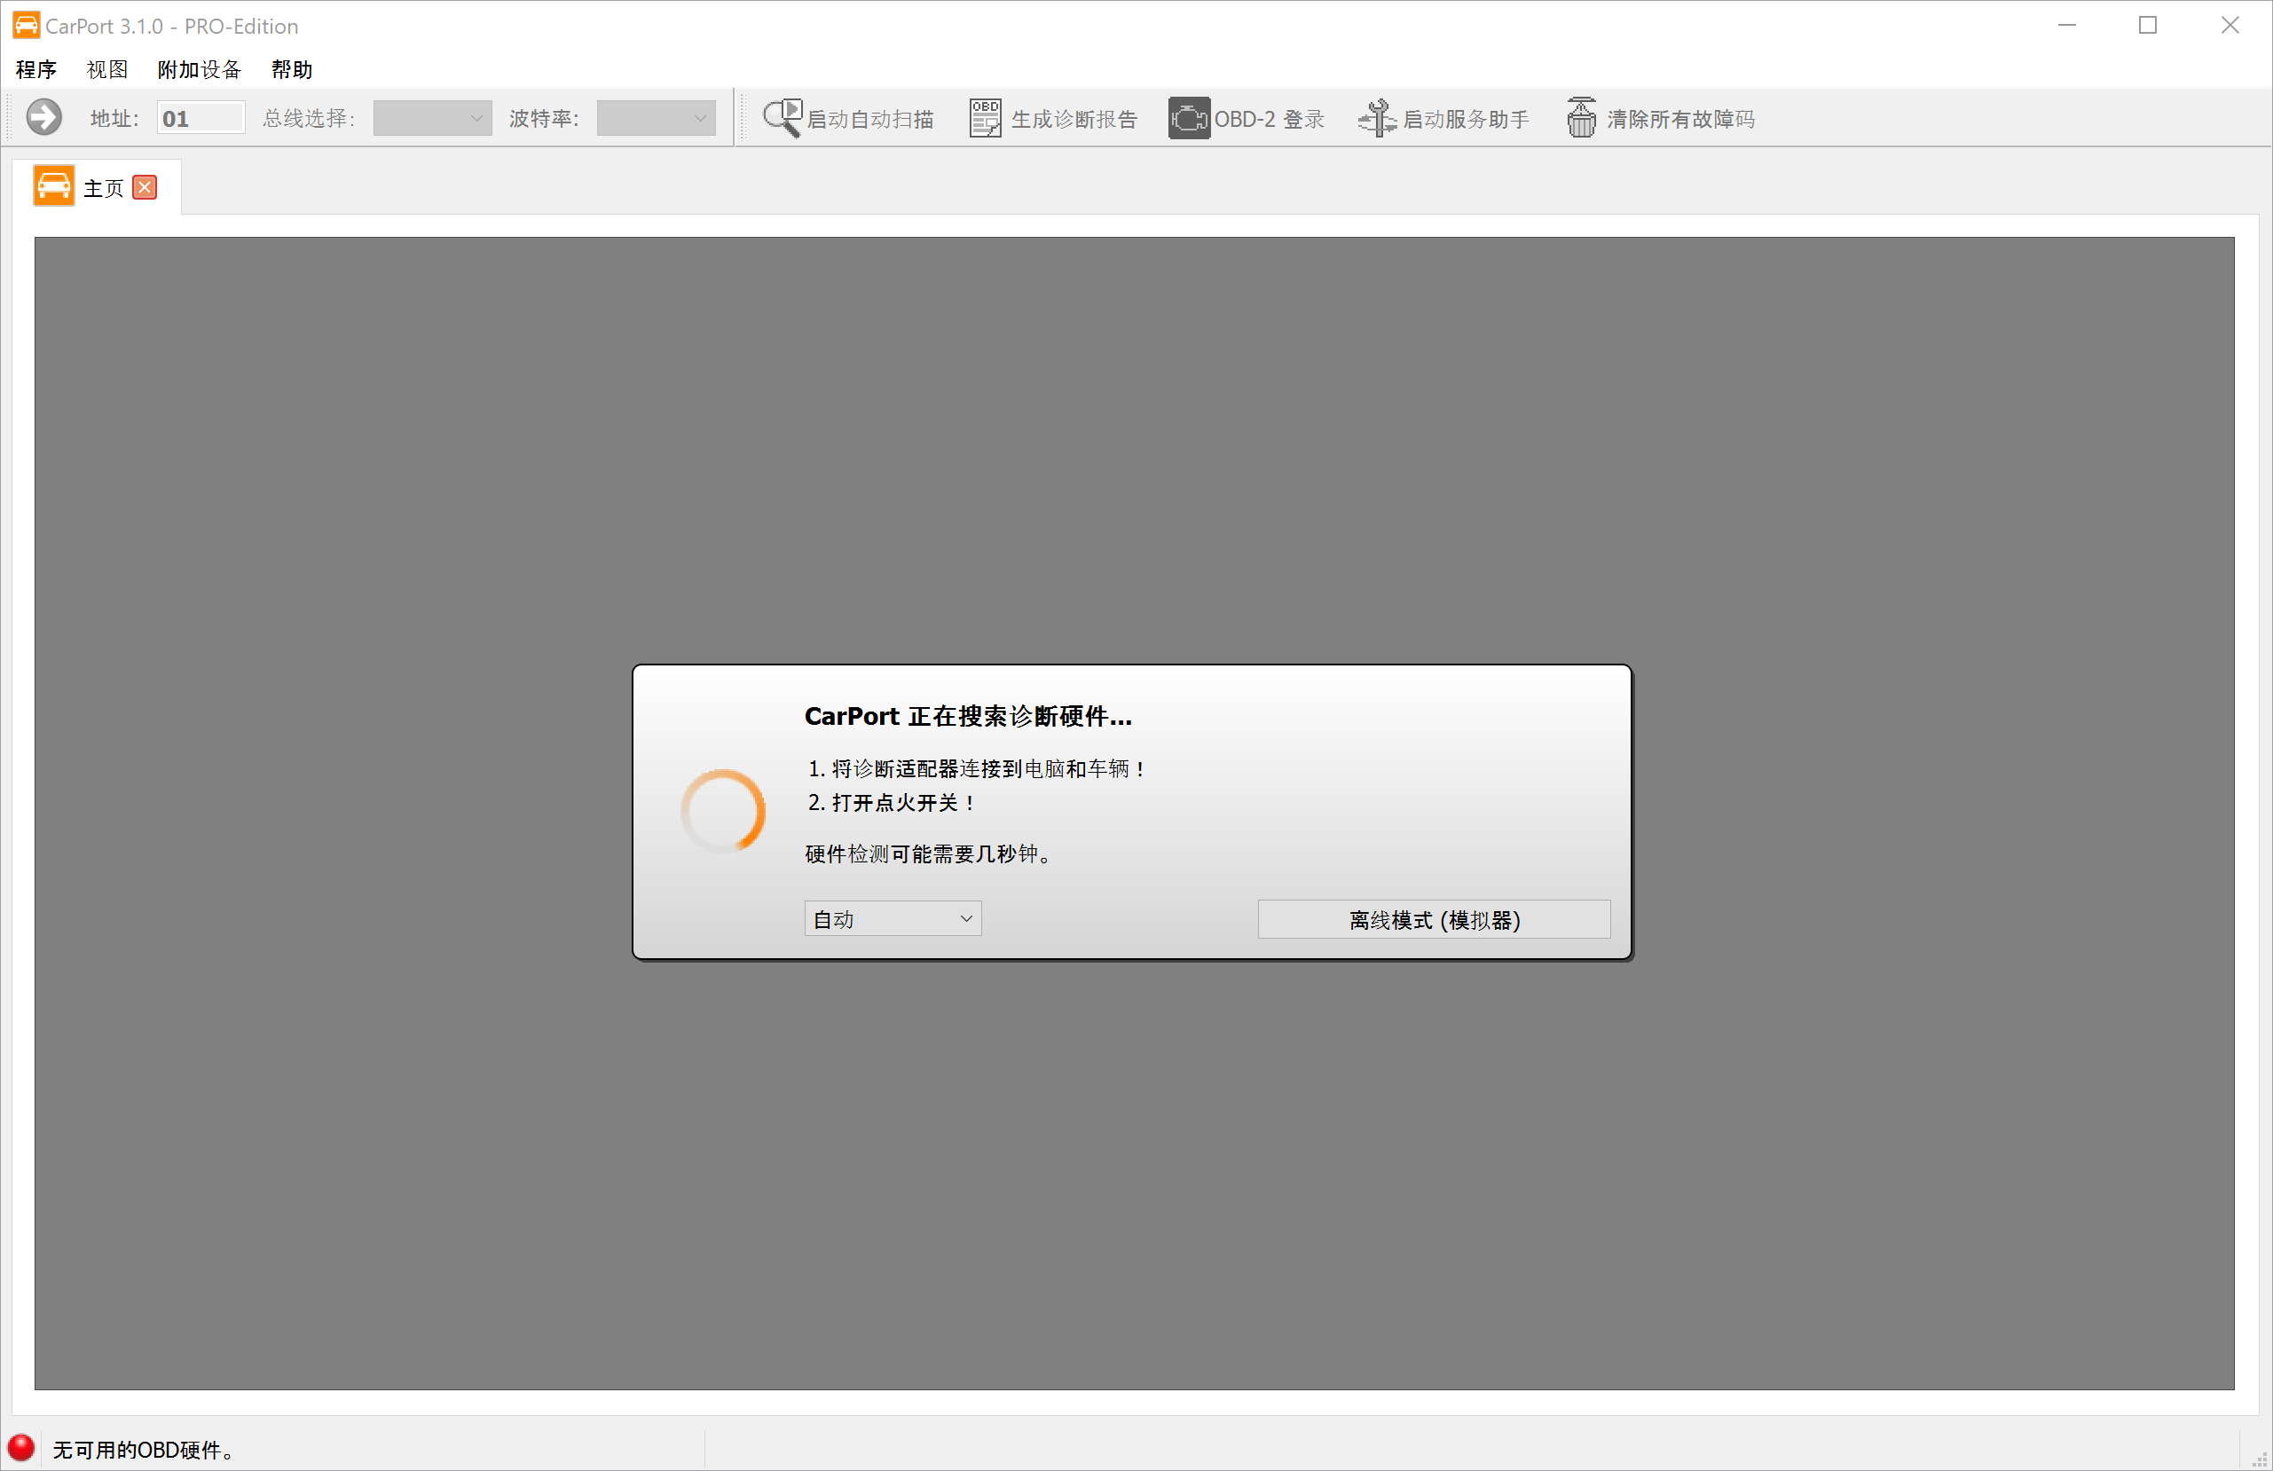Click red status indicator in status bar

21,1447
